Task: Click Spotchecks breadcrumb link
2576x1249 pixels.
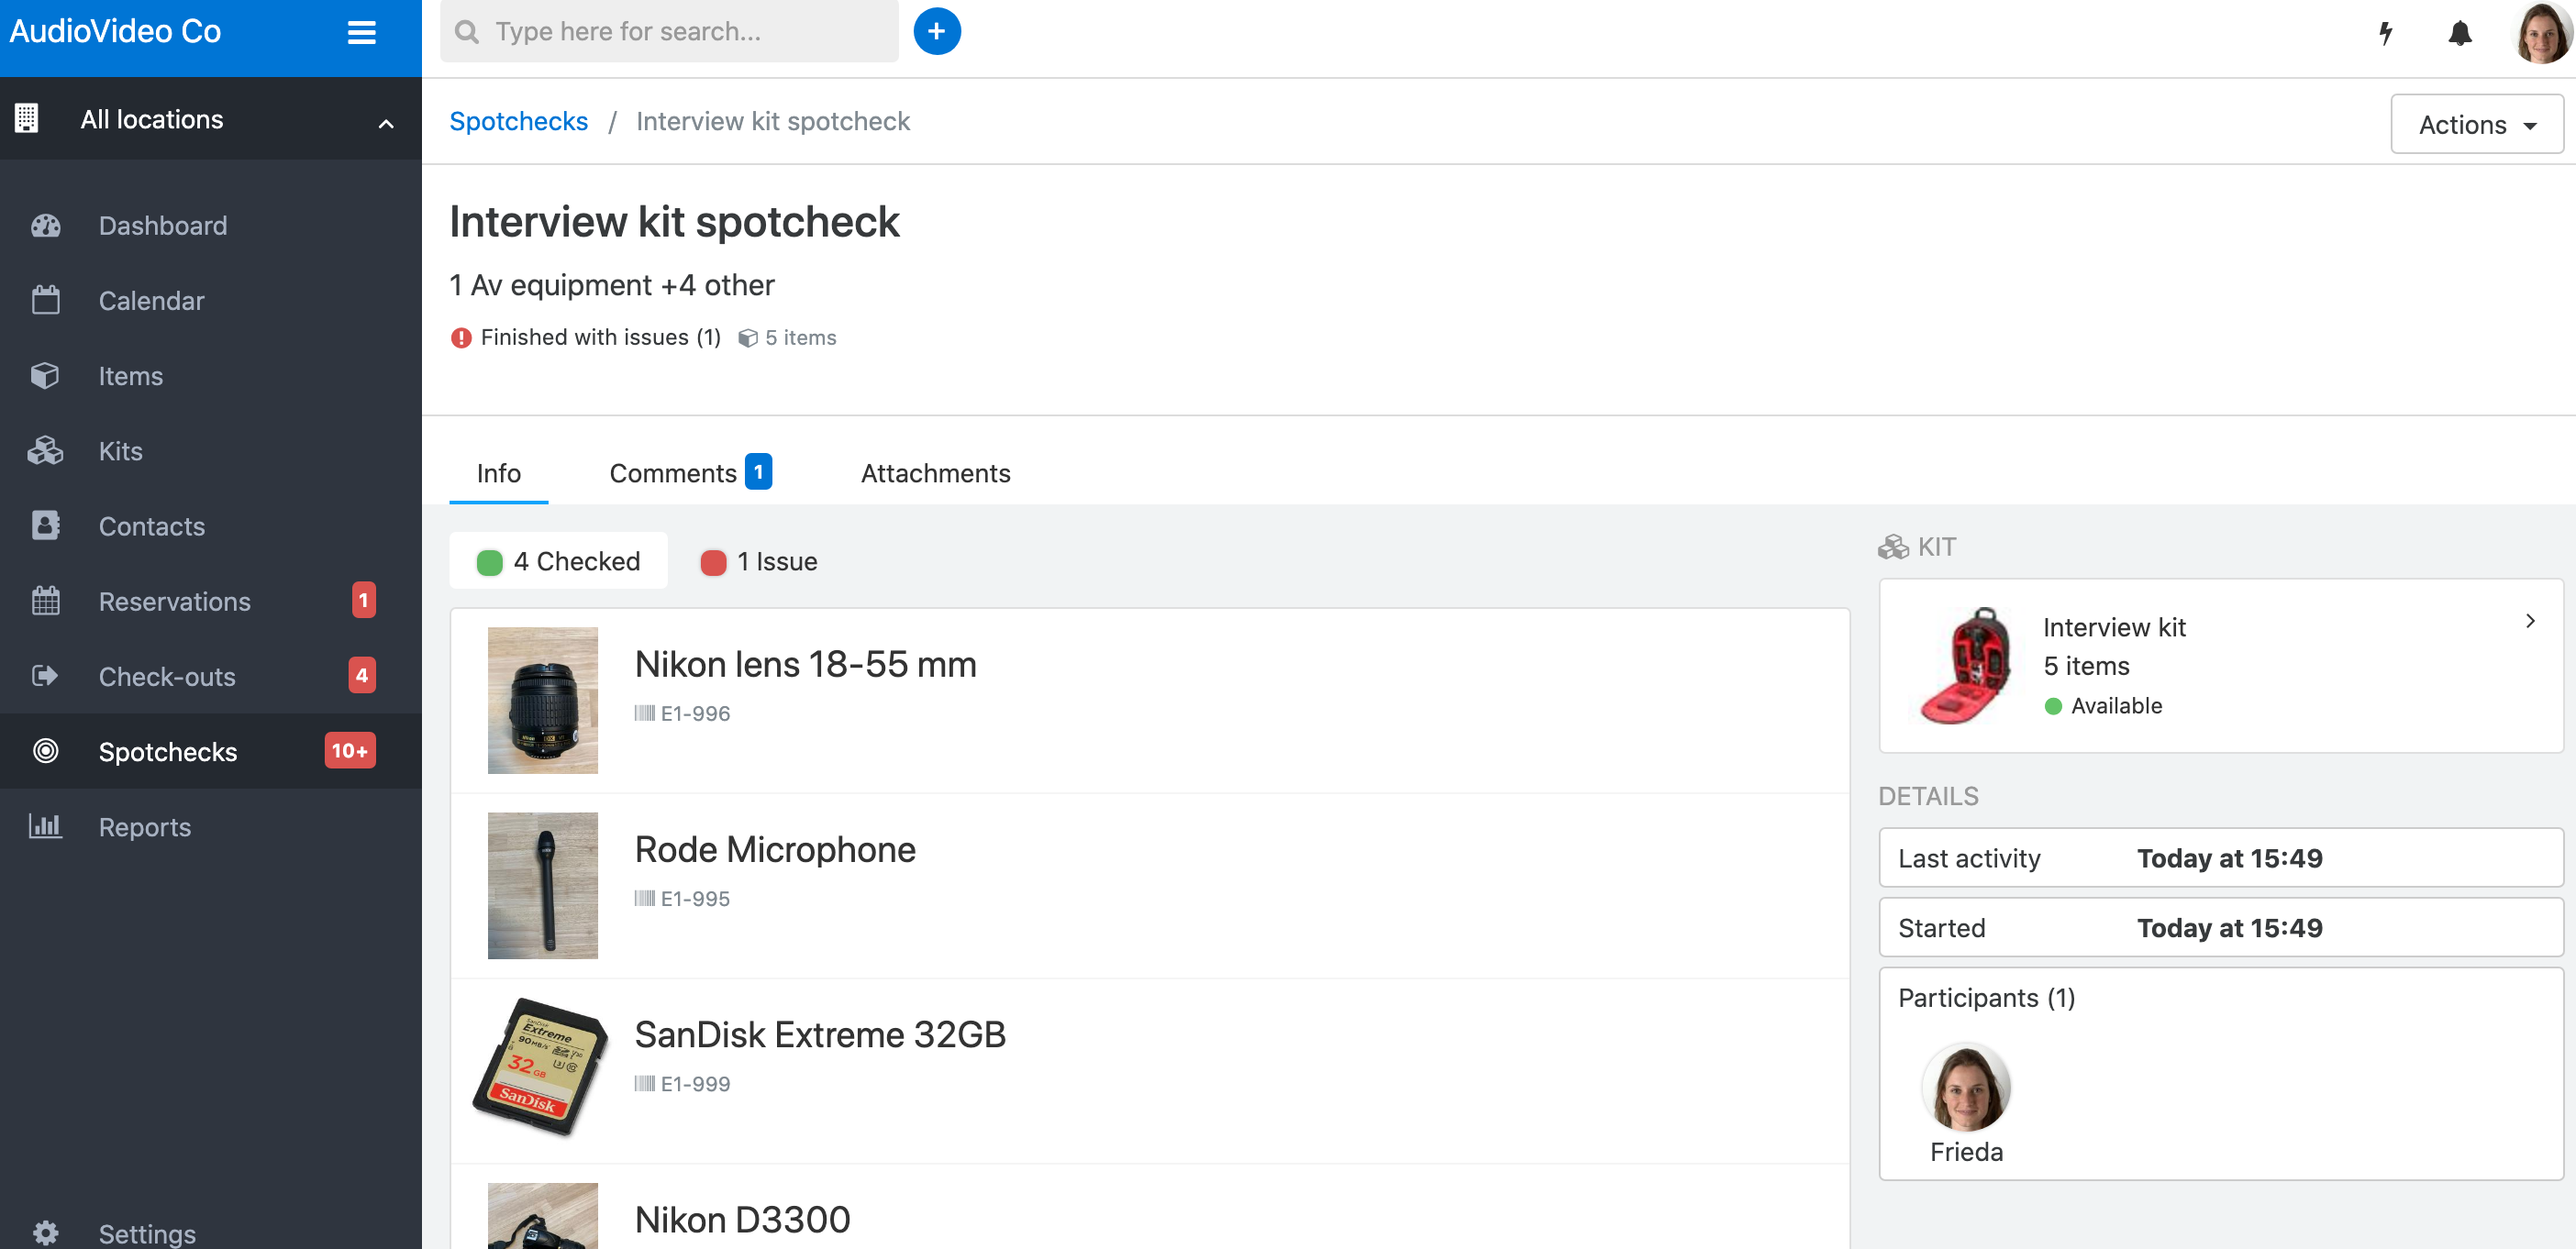Action: tap(519, 122)
